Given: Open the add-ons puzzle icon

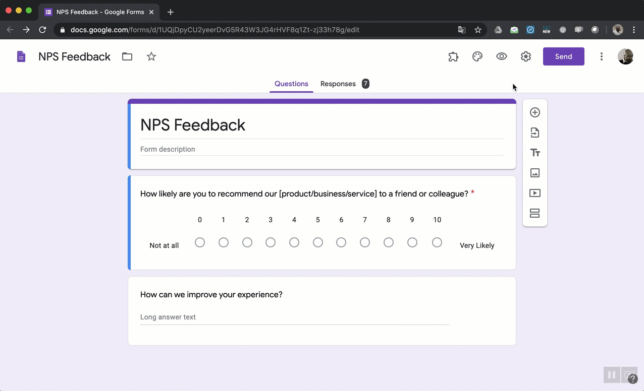Looking at the screenshot, I should tap(453, 56).
